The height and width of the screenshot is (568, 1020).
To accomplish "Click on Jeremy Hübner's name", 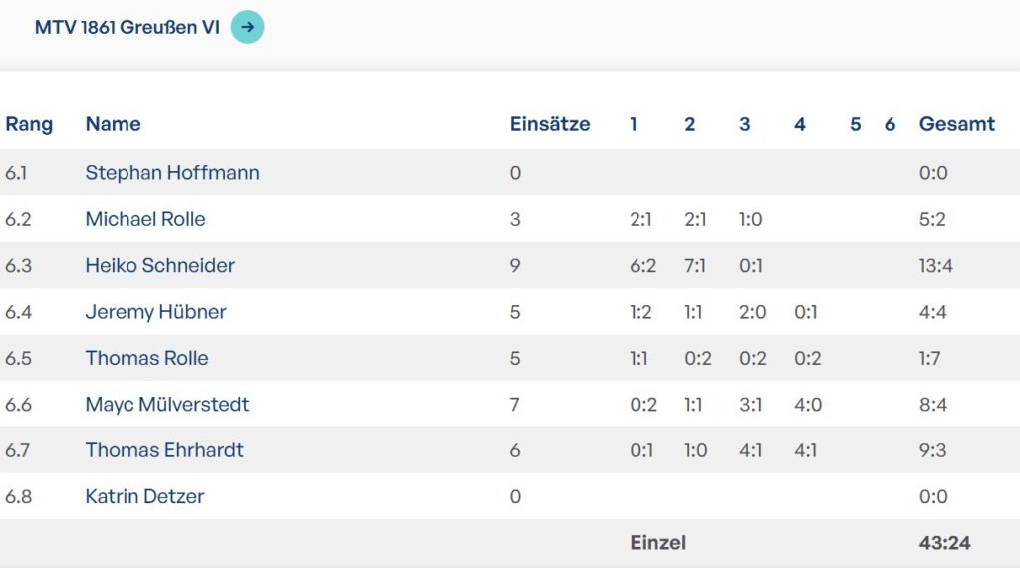I will [156, 312].
